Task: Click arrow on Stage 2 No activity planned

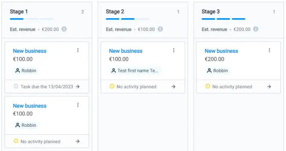Action: [x=173, y=86]
